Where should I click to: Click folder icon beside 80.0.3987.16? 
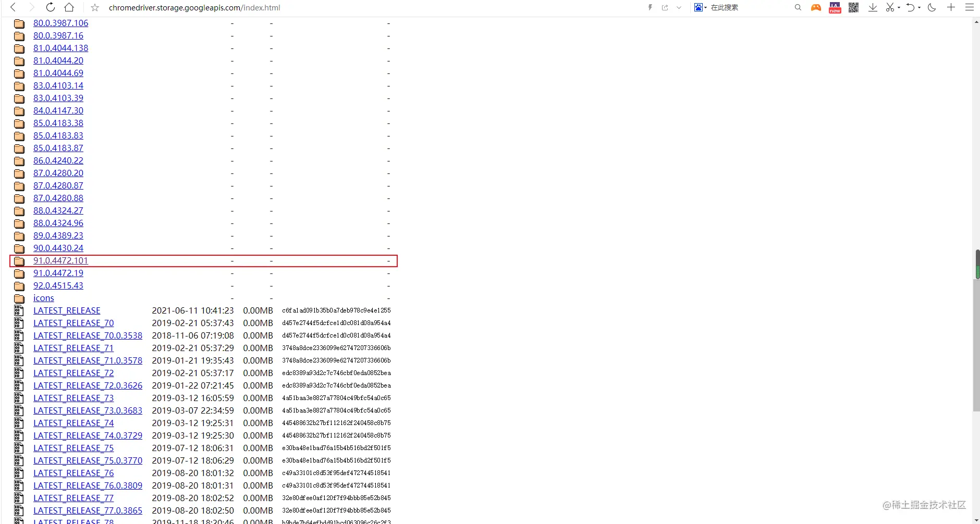19,36
